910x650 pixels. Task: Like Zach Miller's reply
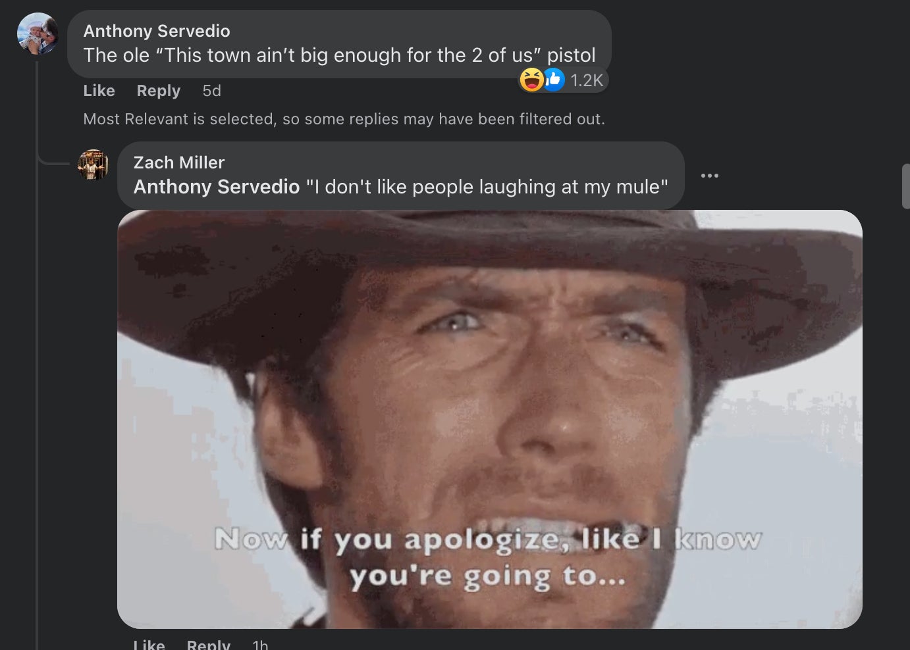point(149,644)
